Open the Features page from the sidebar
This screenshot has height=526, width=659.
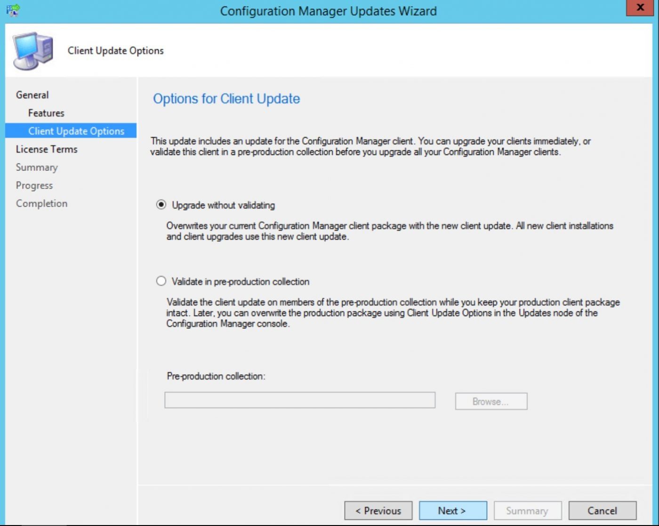(x=46, y=113)
